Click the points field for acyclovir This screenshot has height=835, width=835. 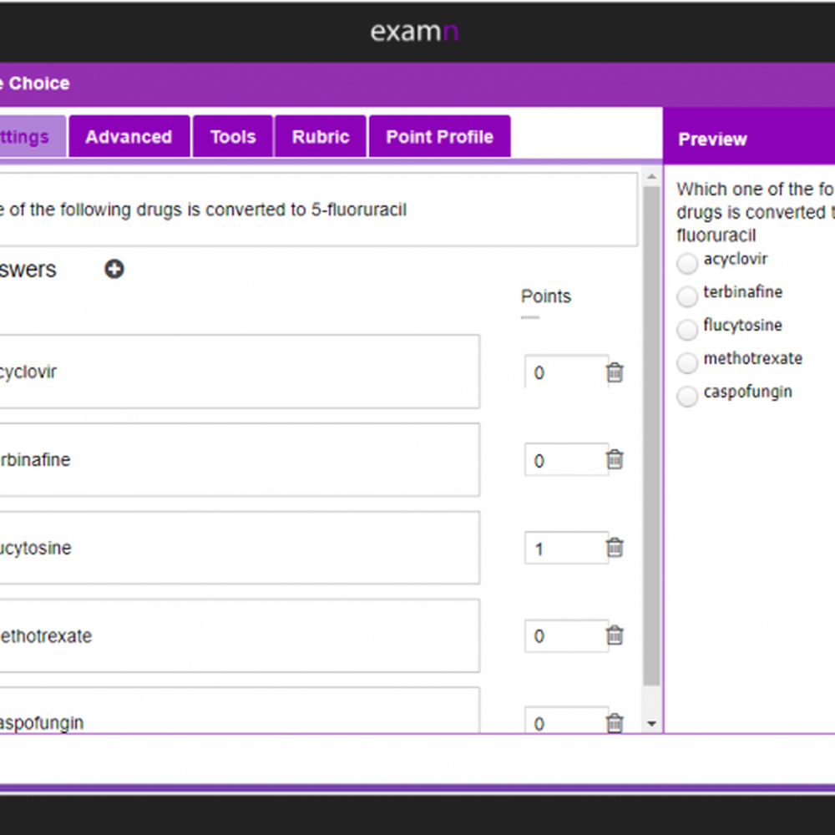(x=566, y=372)
